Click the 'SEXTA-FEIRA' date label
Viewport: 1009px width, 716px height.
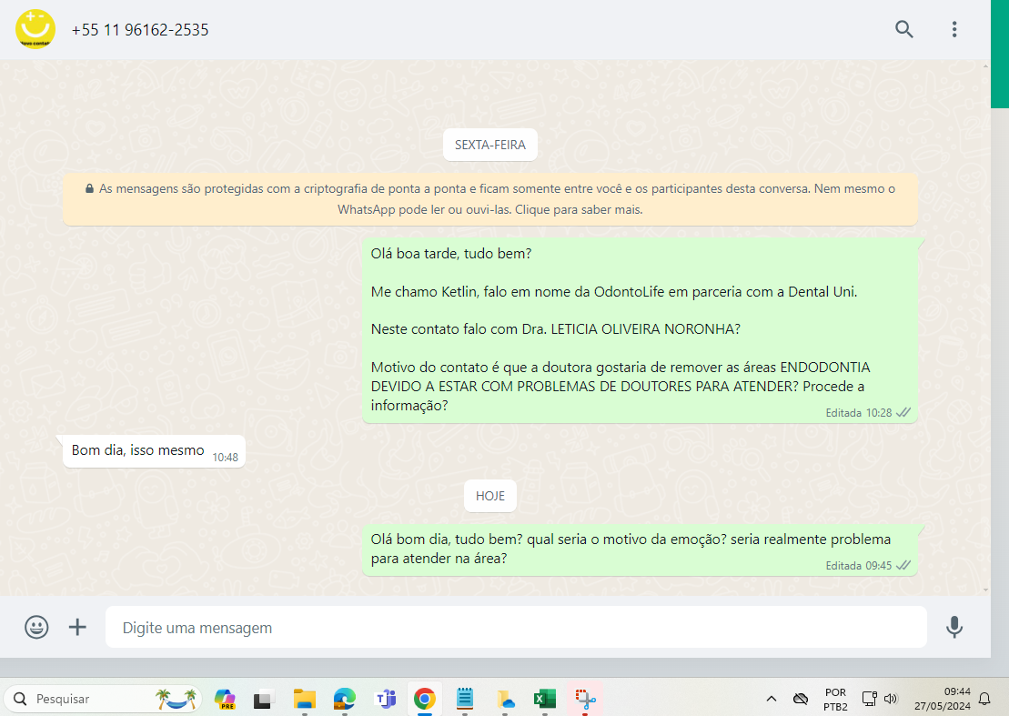(490, 145)
